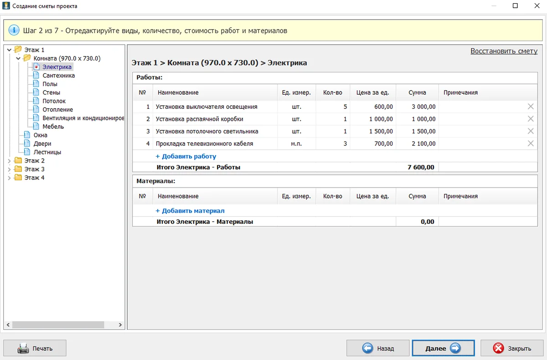
Task: Open the Лестницы tree item
Action: click(47, 152)
